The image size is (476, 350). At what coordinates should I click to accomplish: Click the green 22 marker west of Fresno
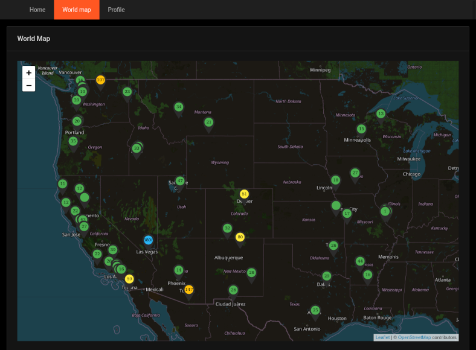pos(97,254)
